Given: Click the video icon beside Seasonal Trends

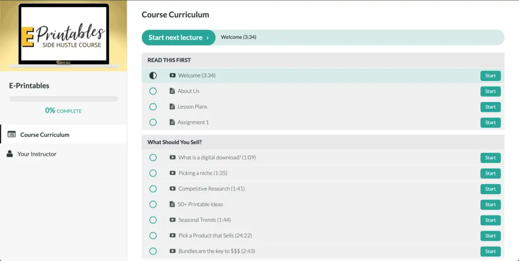Looking at the screenshot, I should click(172, 220).
